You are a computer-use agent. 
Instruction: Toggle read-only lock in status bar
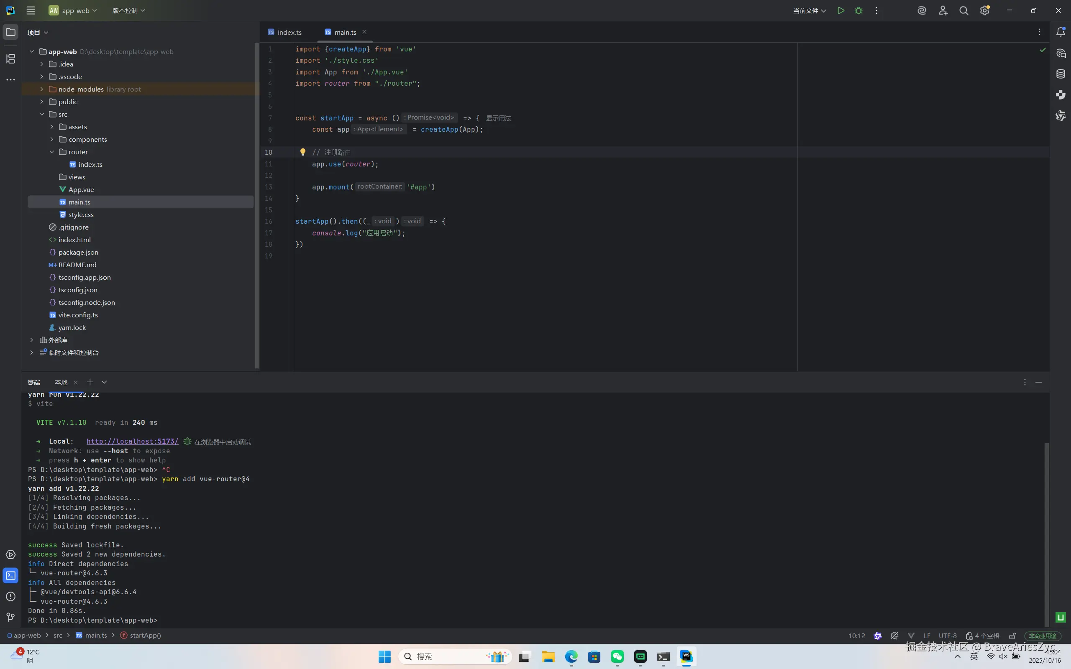1012,636
